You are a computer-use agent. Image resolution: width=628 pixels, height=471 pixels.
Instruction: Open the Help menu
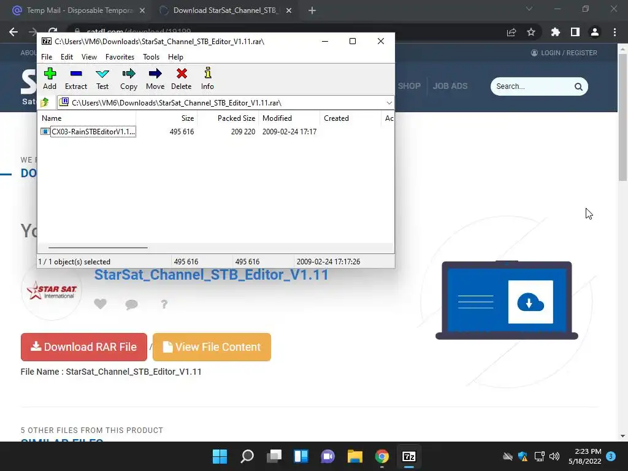pyautogui.click(x=175, y=57)
